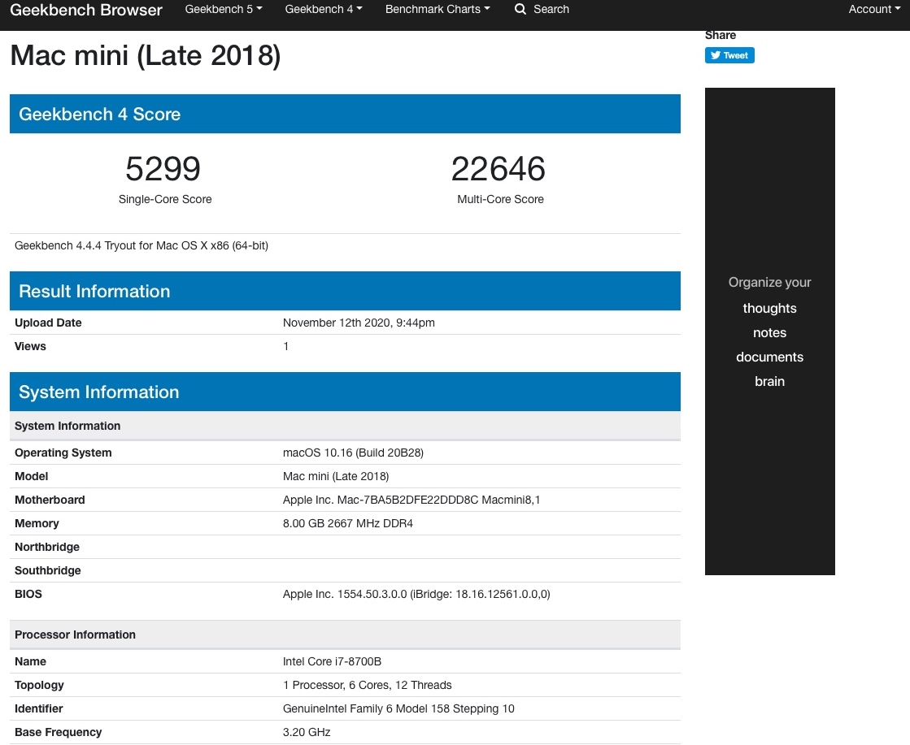910x745 pixels.
Task: Click the blue System Information section header
Action: tap(345, 392)
